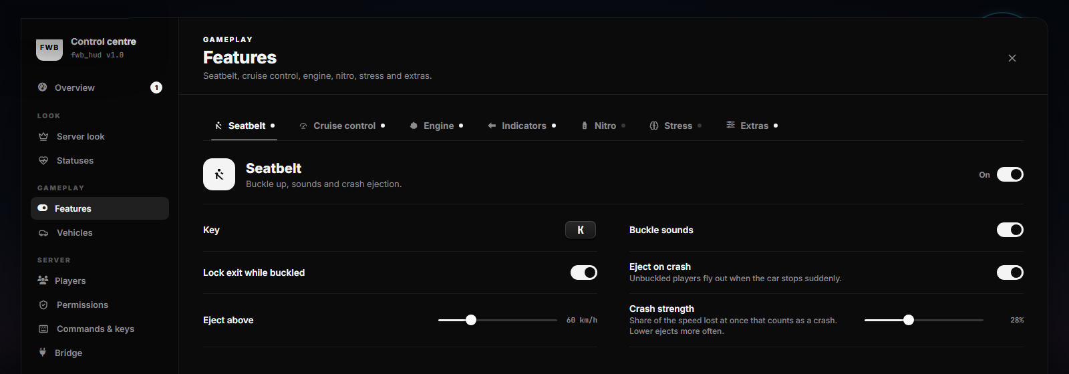Open Commands & keys page
Screen dimensions: 1069x374
[x=100, y=329]
